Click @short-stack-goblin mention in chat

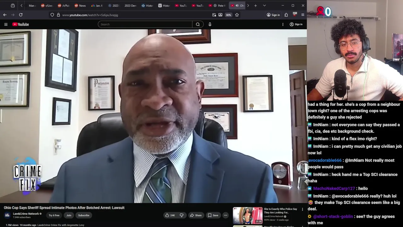click(333, 217)
